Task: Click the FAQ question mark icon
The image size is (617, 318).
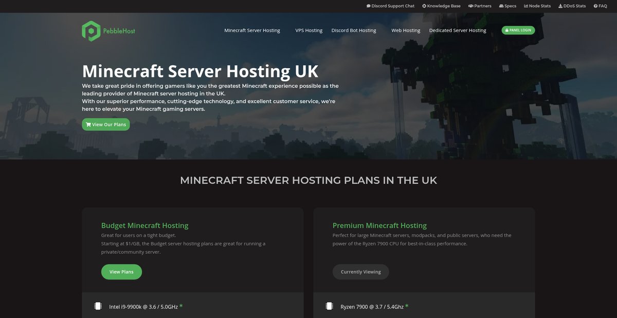Action: (x=595, y=6)
